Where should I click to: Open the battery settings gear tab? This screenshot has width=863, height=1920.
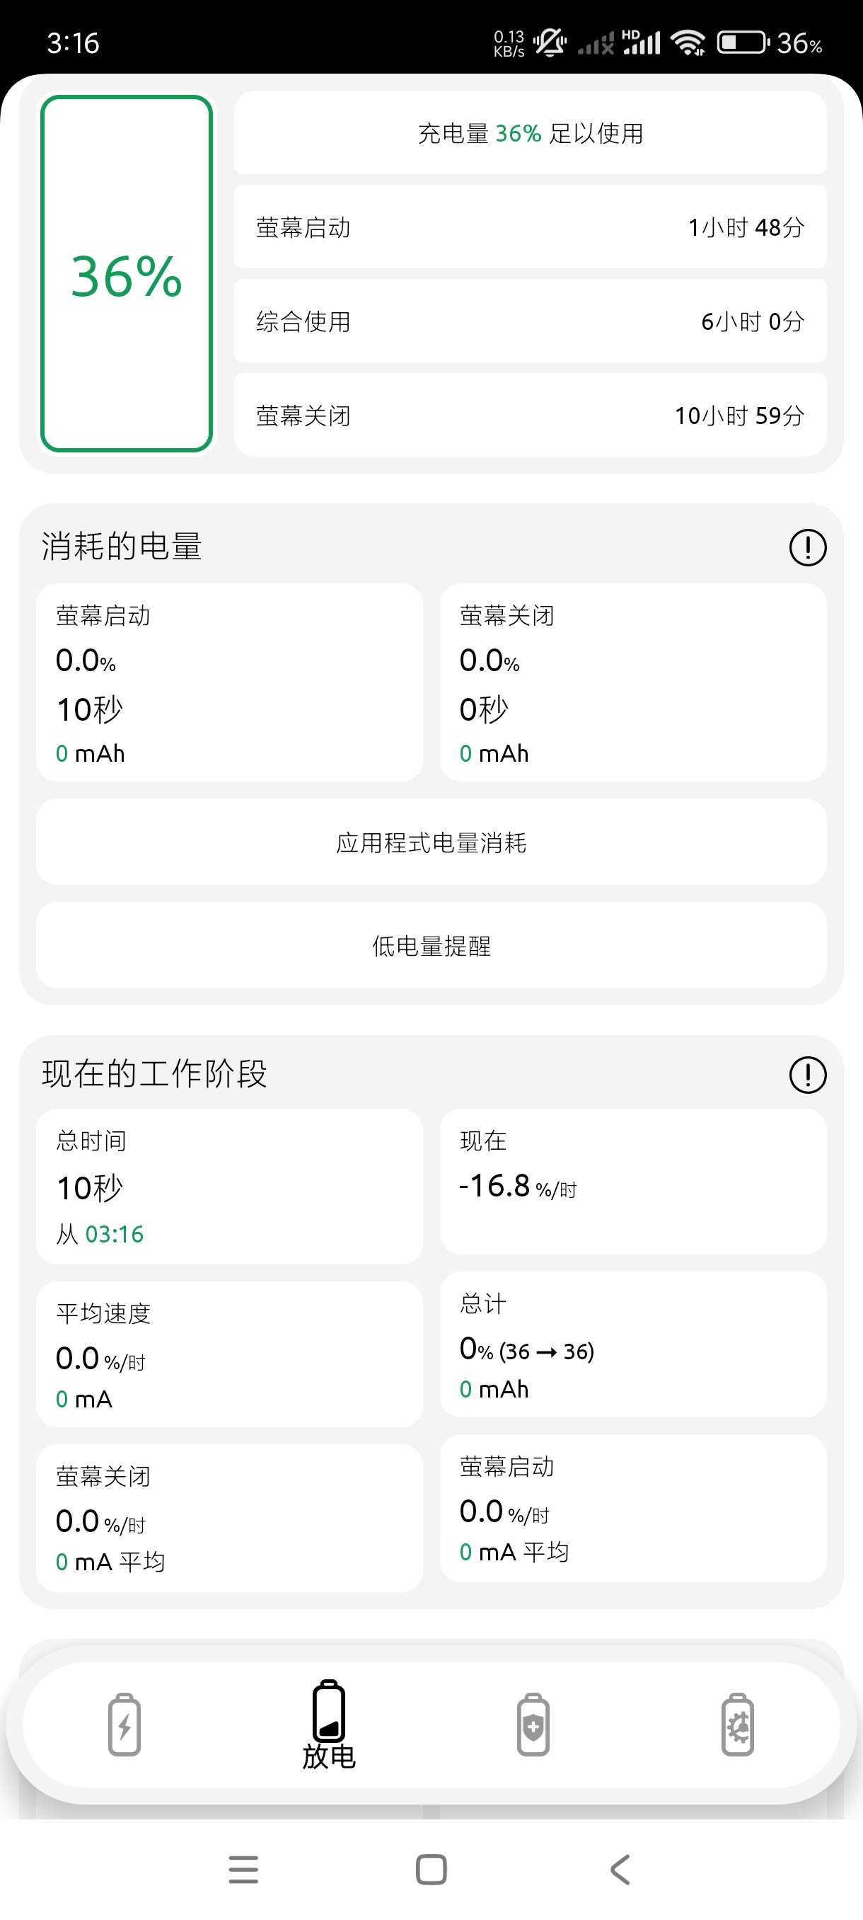pyautogui.click(x=737, y=1725)
